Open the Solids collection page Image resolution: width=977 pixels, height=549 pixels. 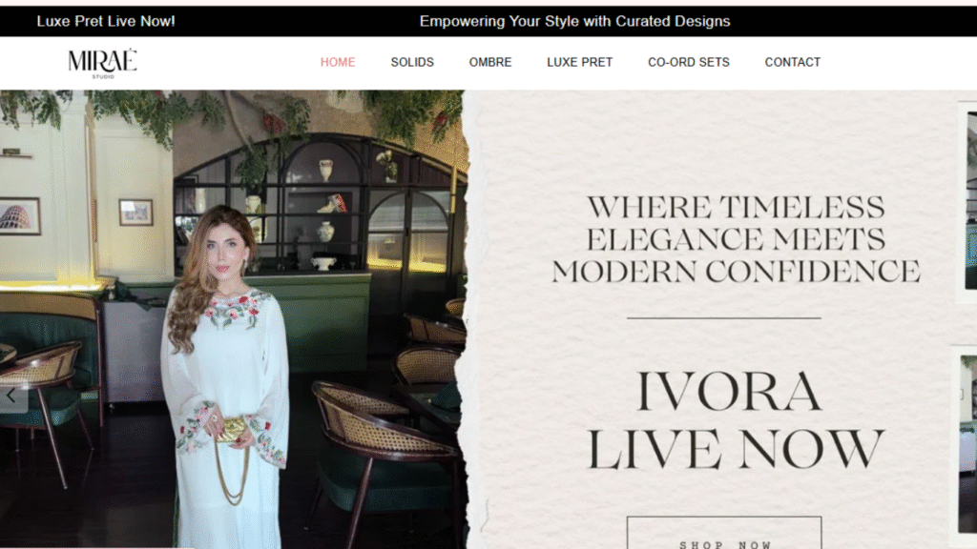pyautogui.click(x=412, y=62)
